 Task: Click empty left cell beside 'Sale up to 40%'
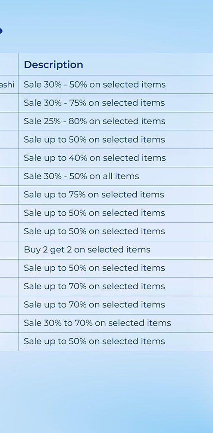pos(9,158)
